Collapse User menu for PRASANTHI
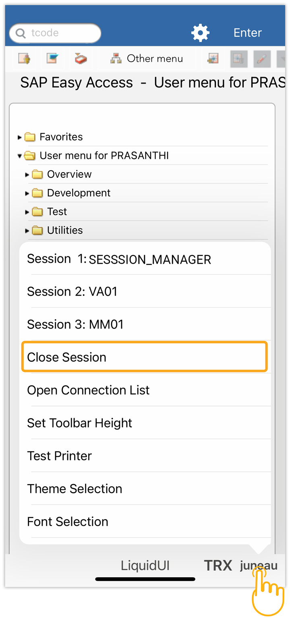 20,156
